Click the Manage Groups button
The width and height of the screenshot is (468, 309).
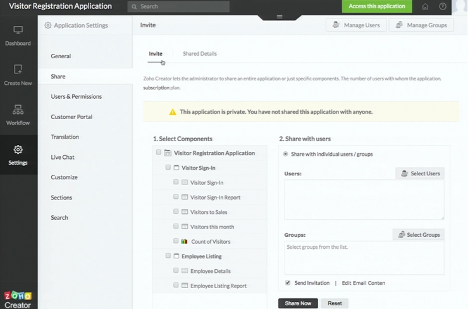421,25
